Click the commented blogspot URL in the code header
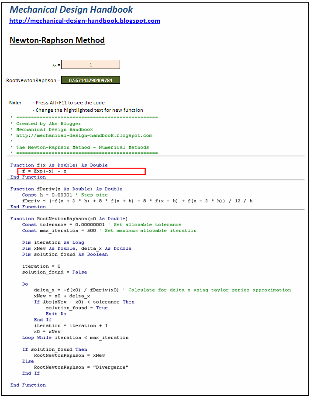Image resolution: width=310 pixels, height=397 pixels. point(84,135)
